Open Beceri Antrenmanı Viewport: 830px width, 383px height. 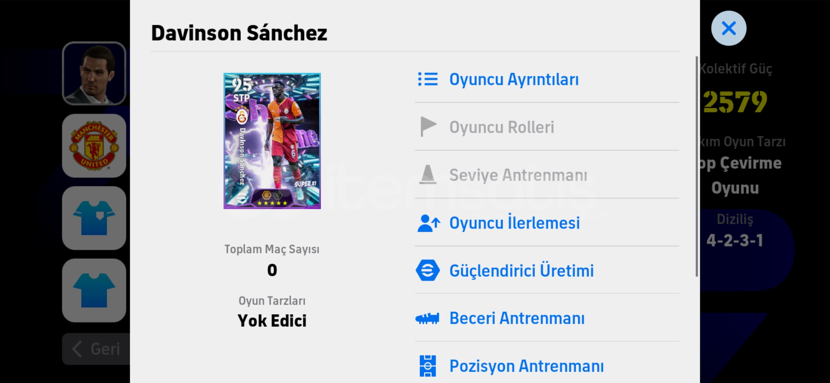(x=517, y=318)
